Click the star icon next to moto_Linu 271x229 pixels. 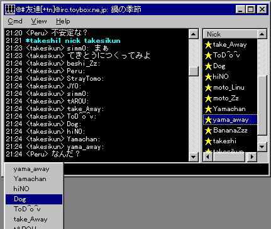point(208,88)
